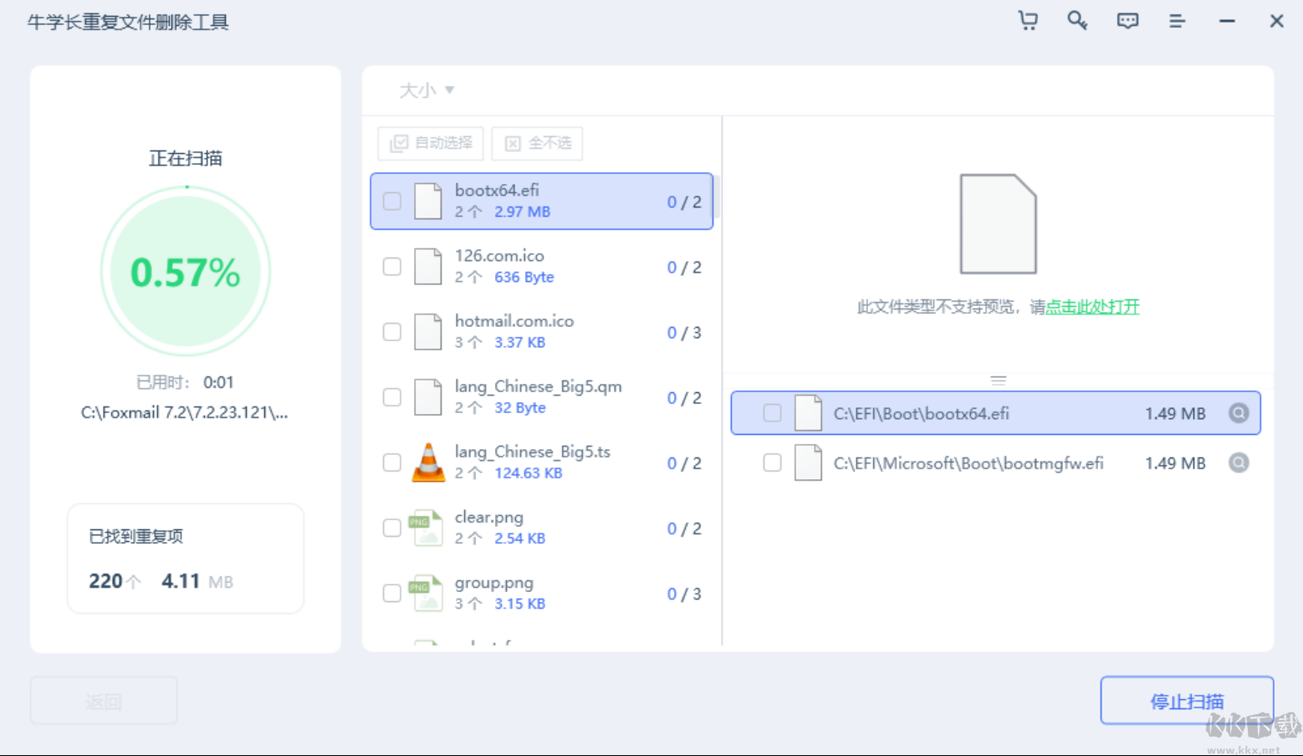The width and height of the screenshot is (1303, 756).
Task: Open the shopping cart purchase icon
Action: [1028, 21]
